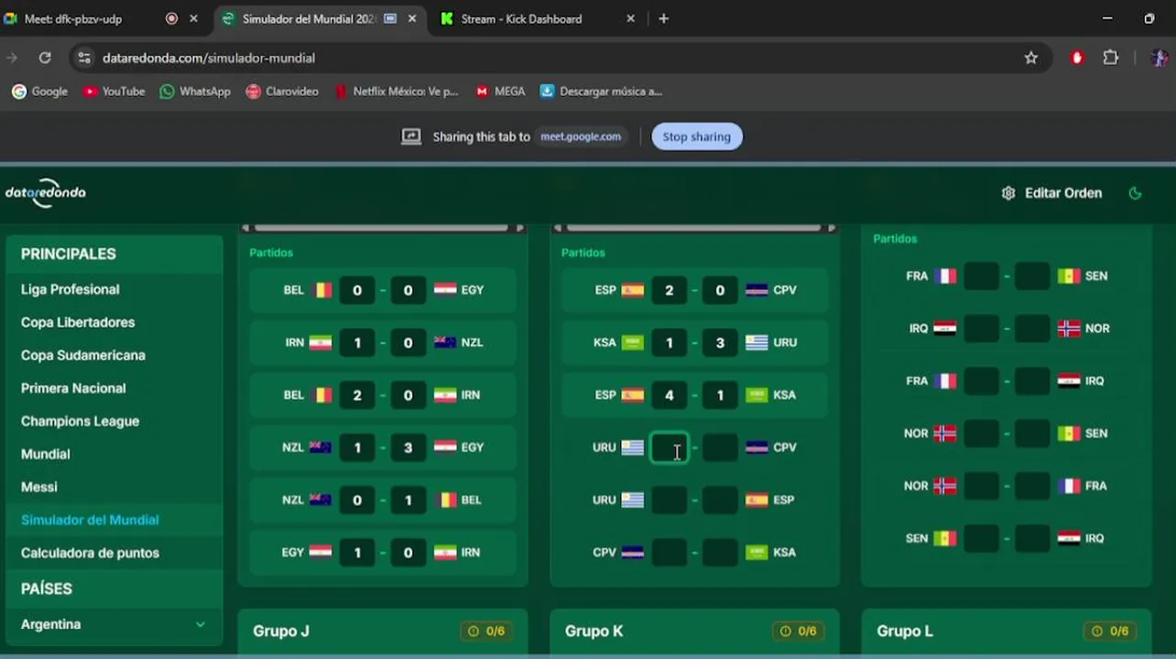Screen dimensions: 1176x659
Task: Open Messi page in sidebar
Action: (39, 487)
